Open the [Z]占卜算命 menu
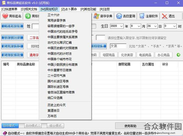Screen dimensions: 183x136 point(69,9)
